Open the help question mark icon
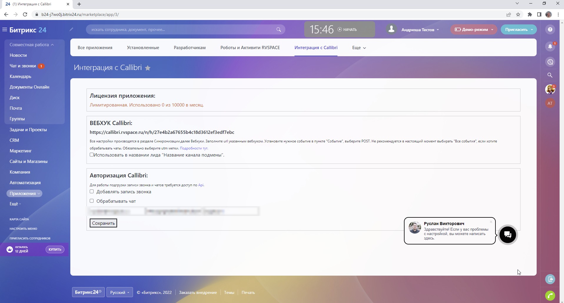The width and height of the screenshot is (564, 303). point(550,29)
